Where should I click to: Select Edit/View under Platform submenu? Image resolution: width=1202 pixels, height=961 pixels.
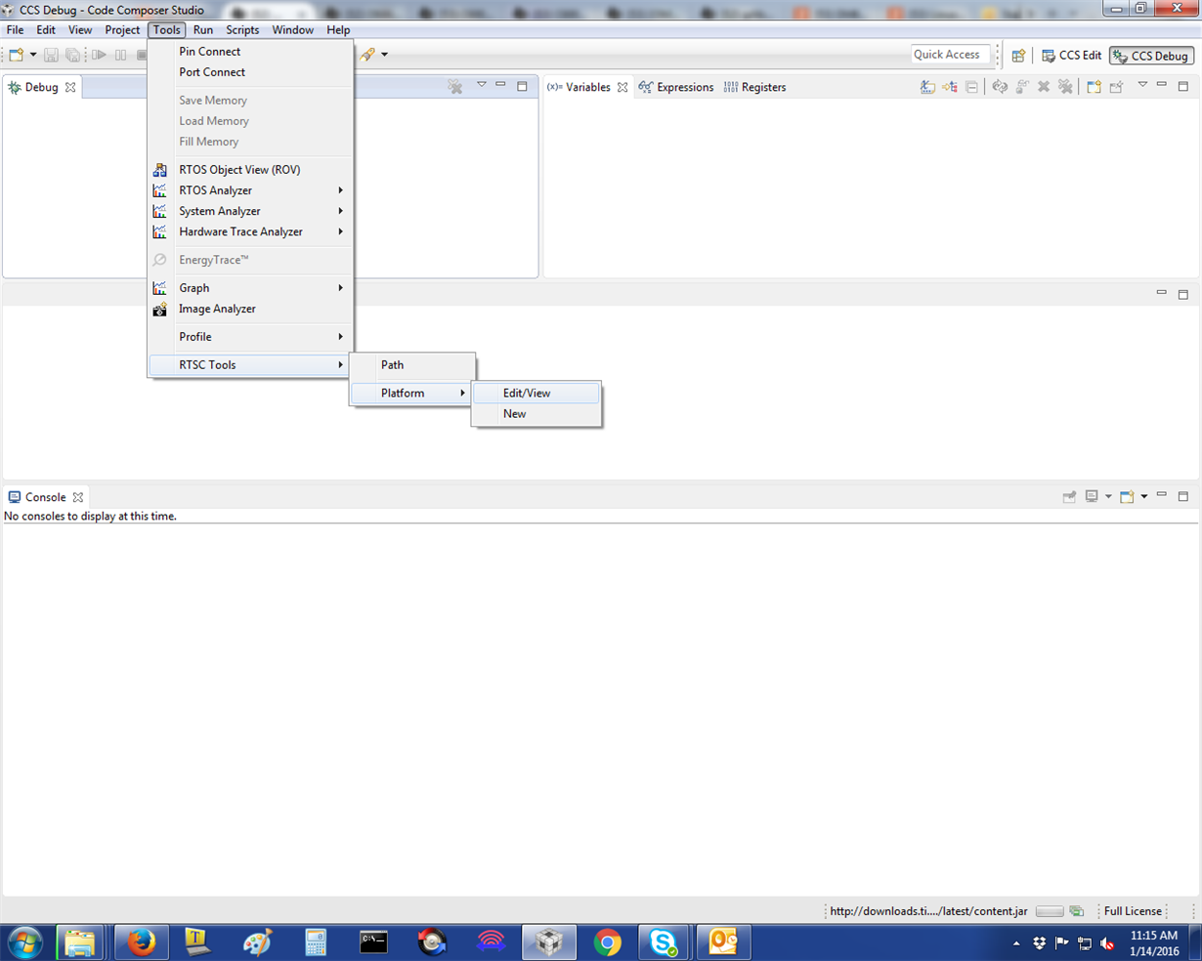point(537,393)
